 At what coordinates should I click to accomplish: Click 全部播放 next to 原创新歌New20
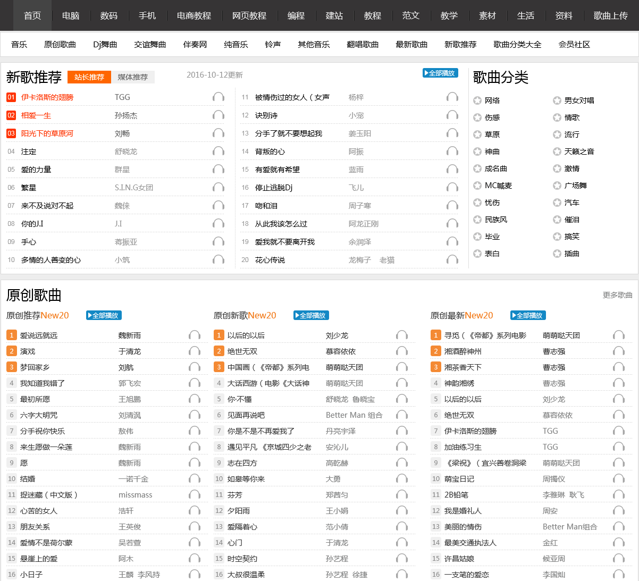click(x=311, y=315)
